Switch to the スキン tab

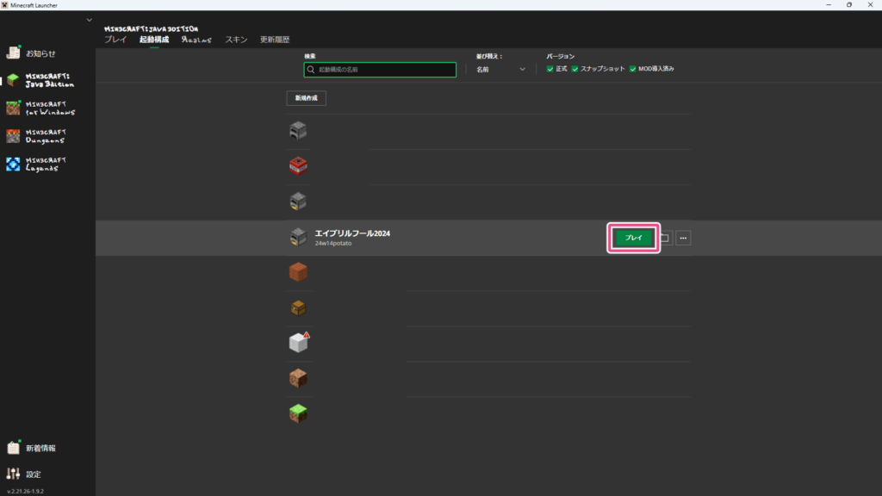(x=236, y=40)
